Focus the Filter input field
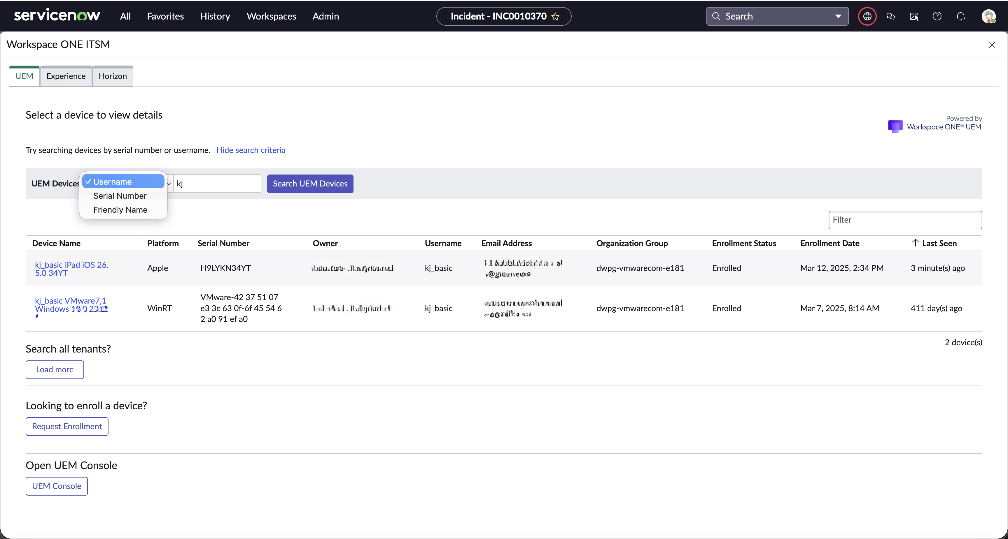 [905, 220]
